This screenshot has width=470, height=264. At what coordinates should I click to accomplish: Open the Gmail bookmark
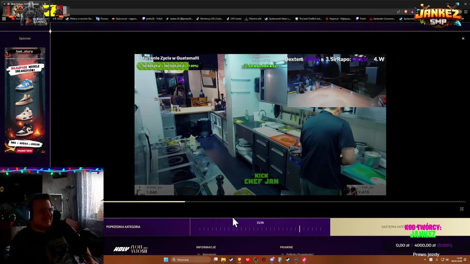click(58, 19)
